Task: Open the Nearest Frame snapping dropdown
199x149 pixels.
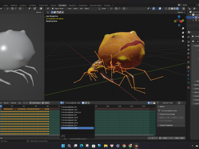Action: [170, 103]
